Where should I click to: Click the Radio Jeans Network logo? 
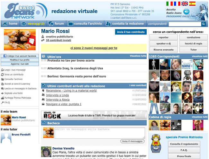pyautogui.click(x=25, y=11)
